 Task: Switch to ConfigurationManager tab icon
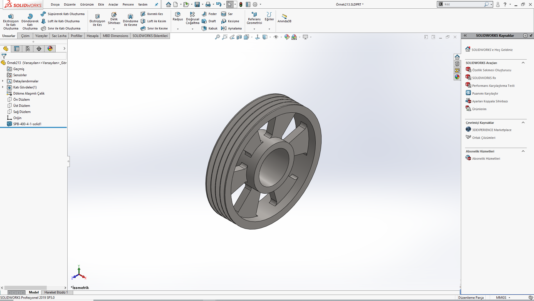tap(28, 49)
